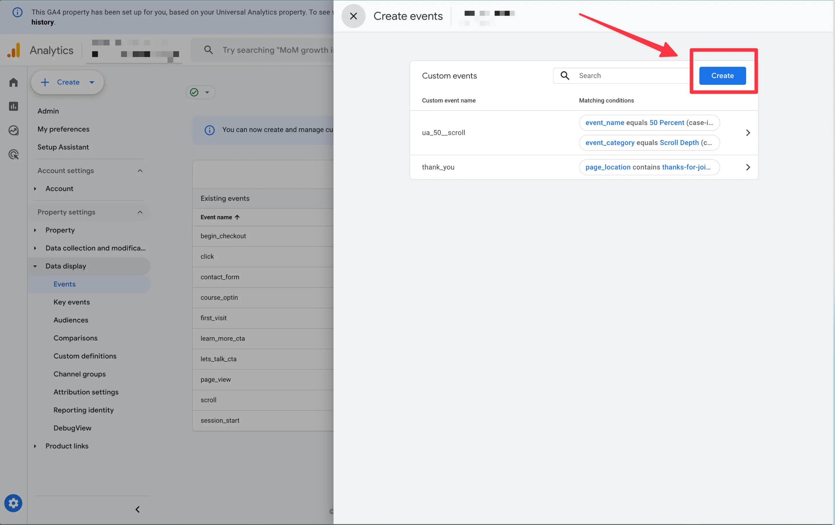The height and width of the screenshot is (525, 835).
Task: Open Attribution settings in the sidebar
Action: point(86,392)
